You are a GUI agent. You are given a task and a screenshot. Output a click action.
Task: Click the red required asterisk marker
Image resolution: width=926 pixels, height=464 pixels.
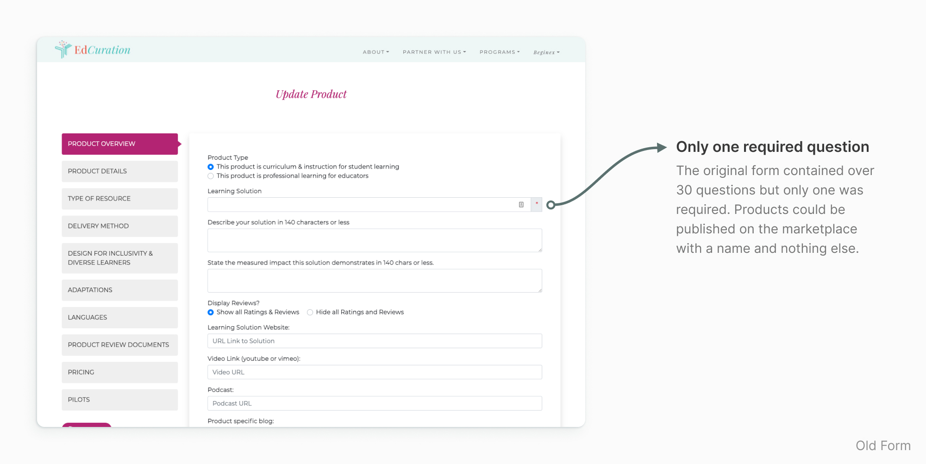[537, 204]
